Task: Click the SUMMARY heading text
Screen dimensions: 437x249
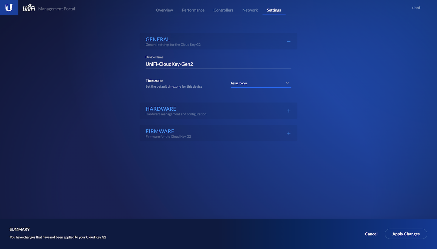Action: point(20,229)
